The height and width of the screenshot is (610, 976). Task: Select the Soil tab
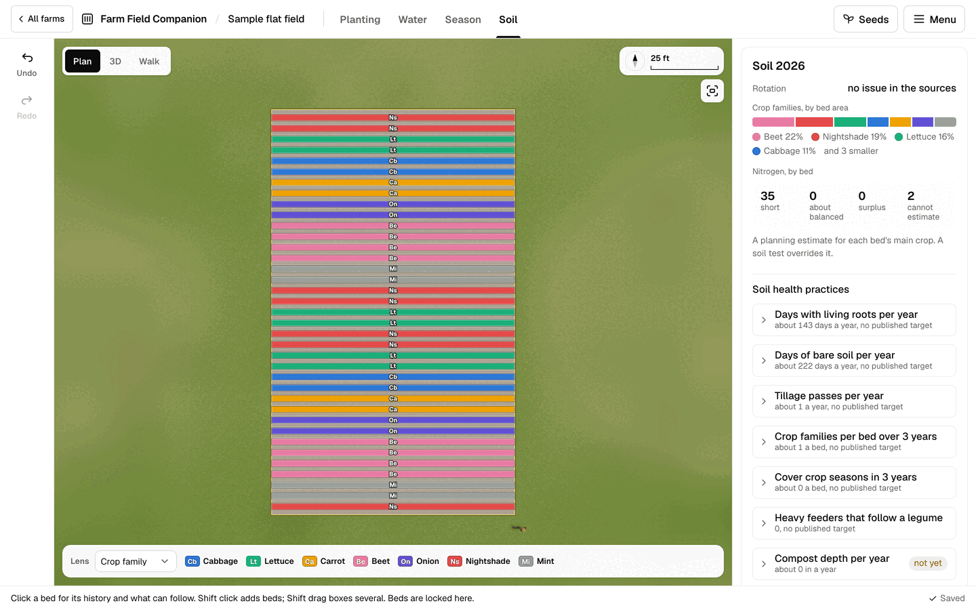coord(508,20)
